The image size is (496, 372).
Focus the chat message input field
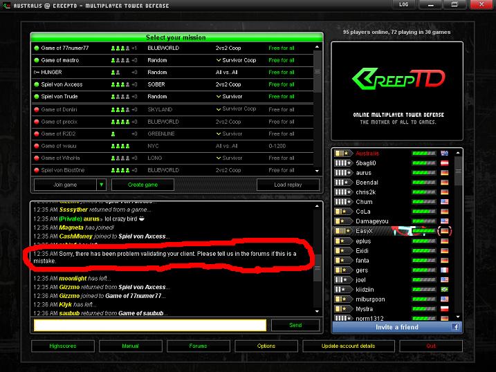coord(150,325)
